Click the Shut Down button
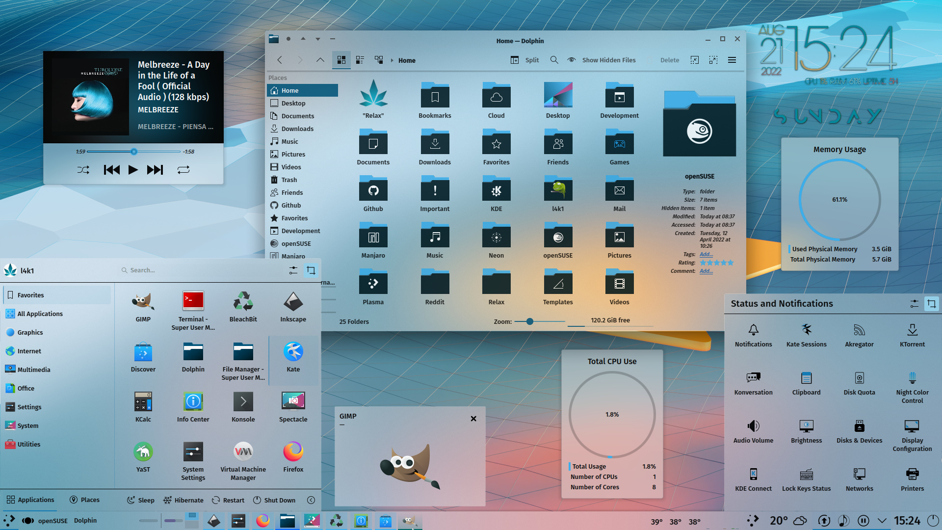The width and height of the screenshot is (942, 530). coord(274,500)
